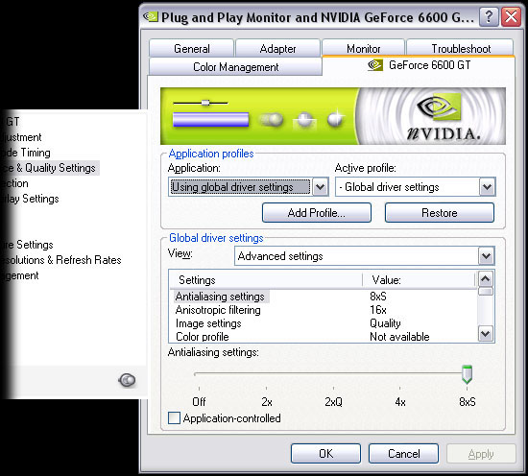Click the round pin icon in the side menu

127,380
